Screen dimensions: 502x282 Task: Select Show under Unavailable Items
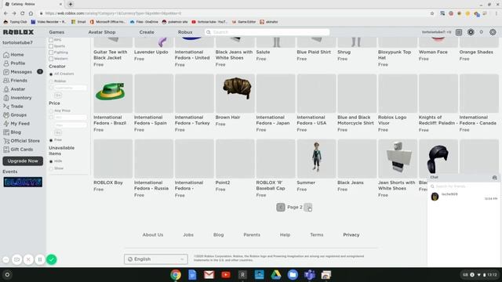tap(51, 168)
